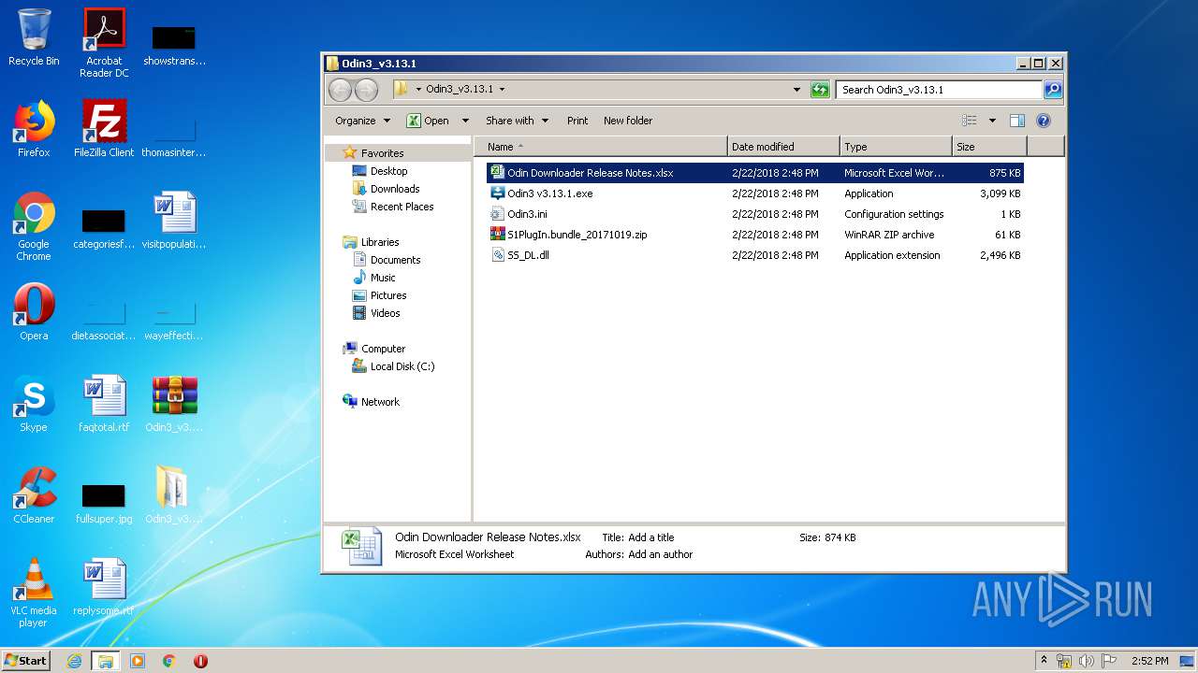Select Local Disk (C:) in navigation pane
Viewport: 1198px width, 673px height.
click(x=402, y=366)
